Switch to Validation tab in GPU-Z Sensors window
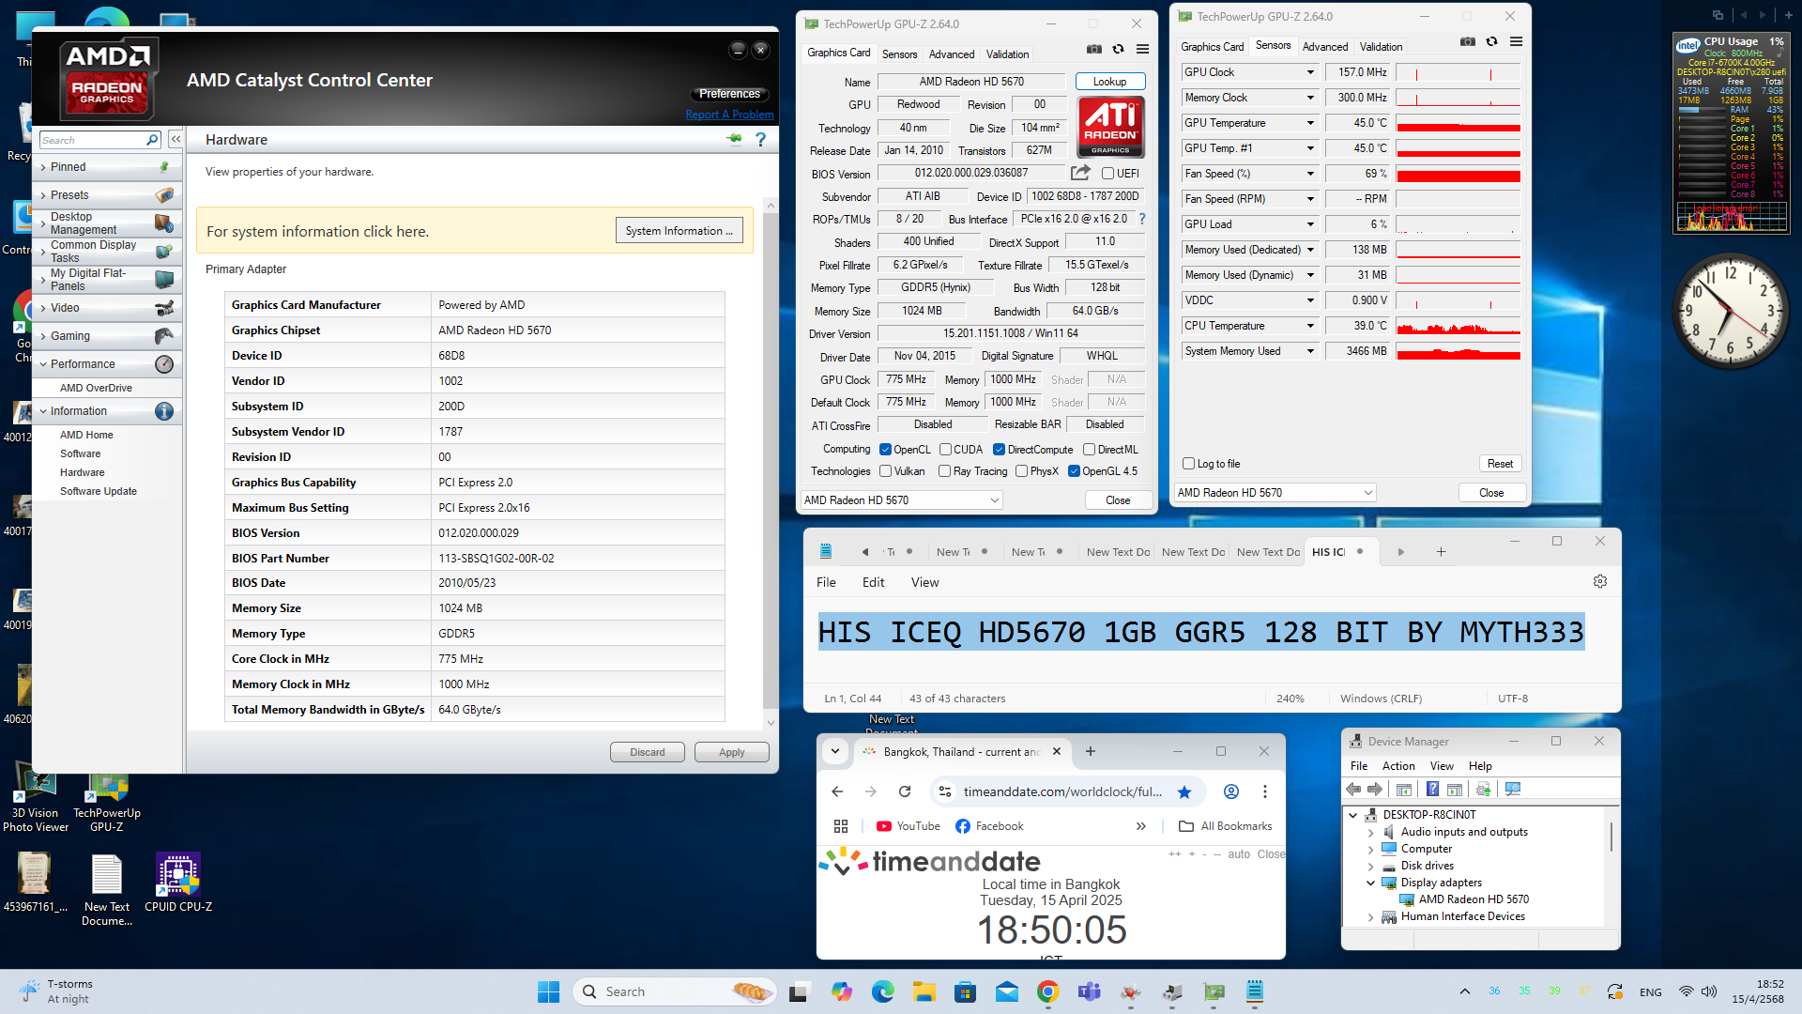 pyautogui.click(x=1381, y=47)
